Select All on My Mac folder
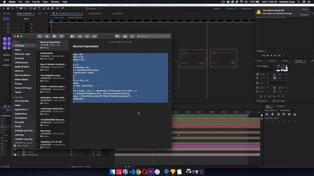 [22, 101]
